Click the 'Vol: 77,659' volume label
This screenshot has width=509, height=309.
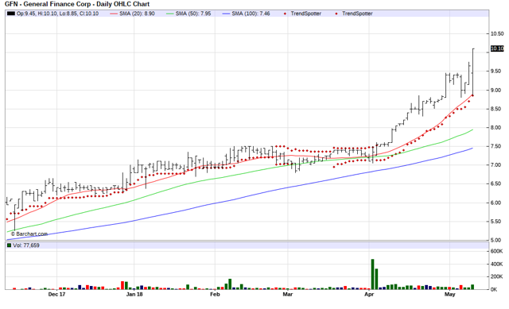tap(26, 245)
